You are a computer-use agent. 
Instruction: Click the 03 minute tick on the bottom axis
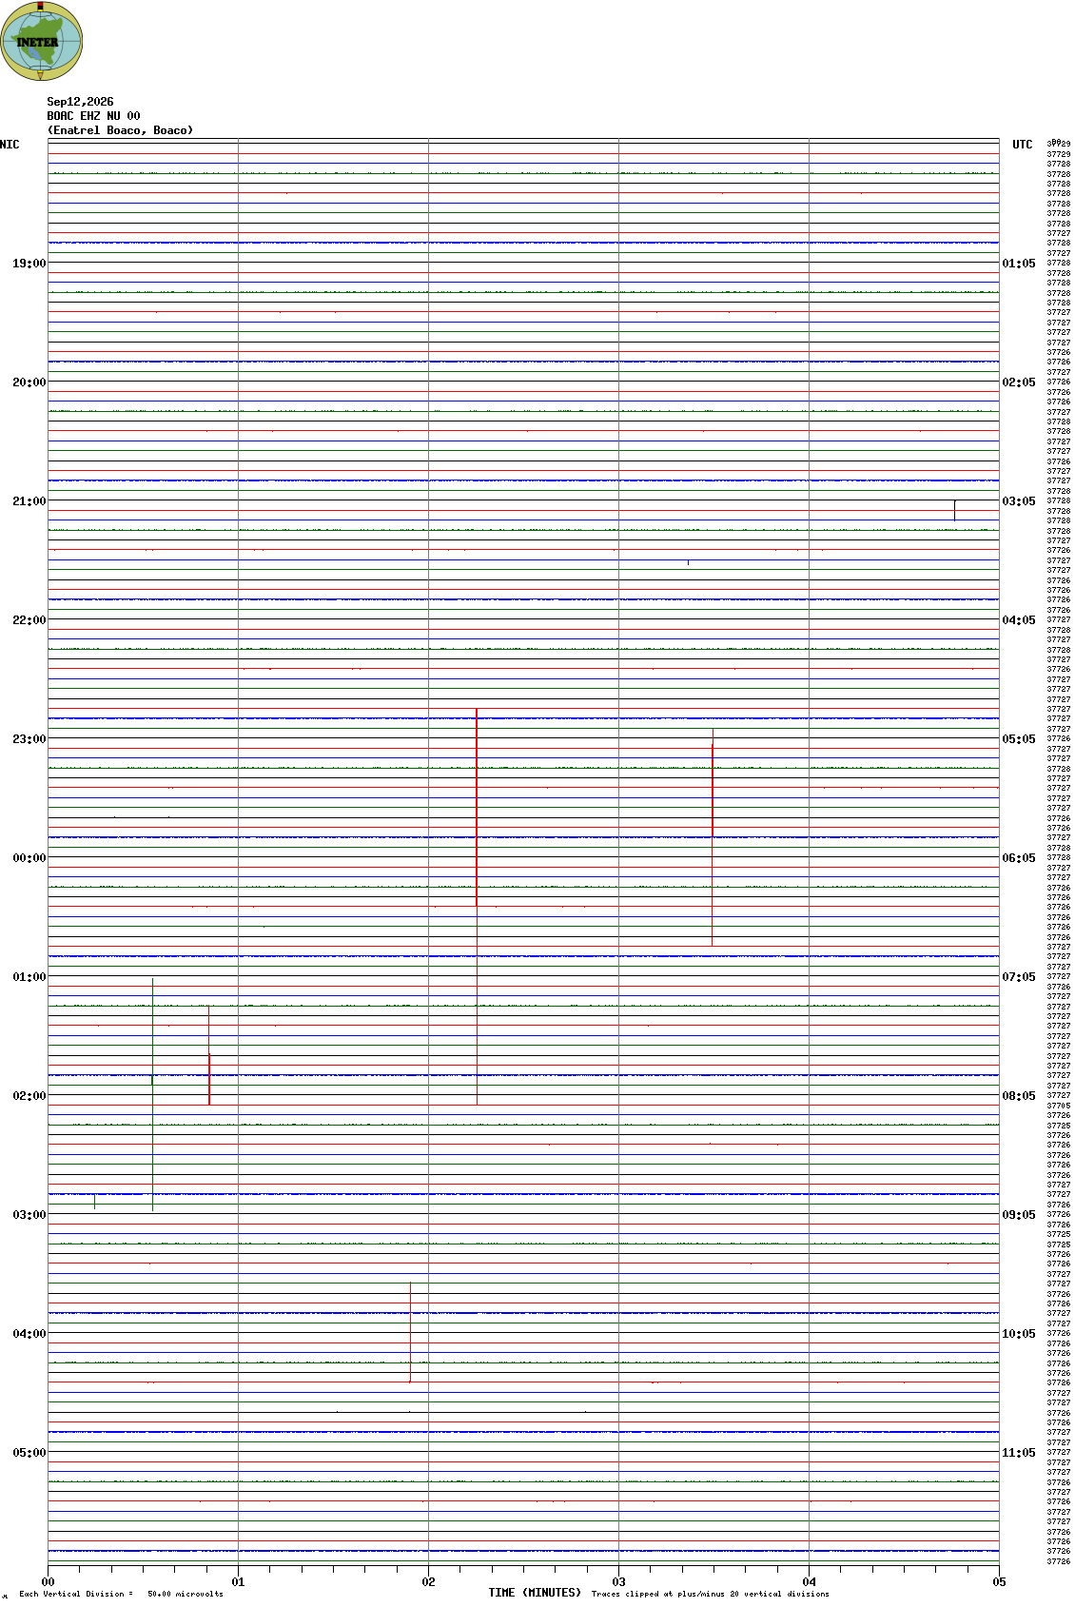pyautogui.click(x=618, y=1582)
